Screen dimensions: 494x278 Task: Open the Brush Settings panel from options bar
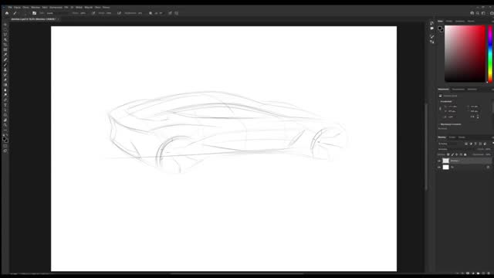[34, 13]
